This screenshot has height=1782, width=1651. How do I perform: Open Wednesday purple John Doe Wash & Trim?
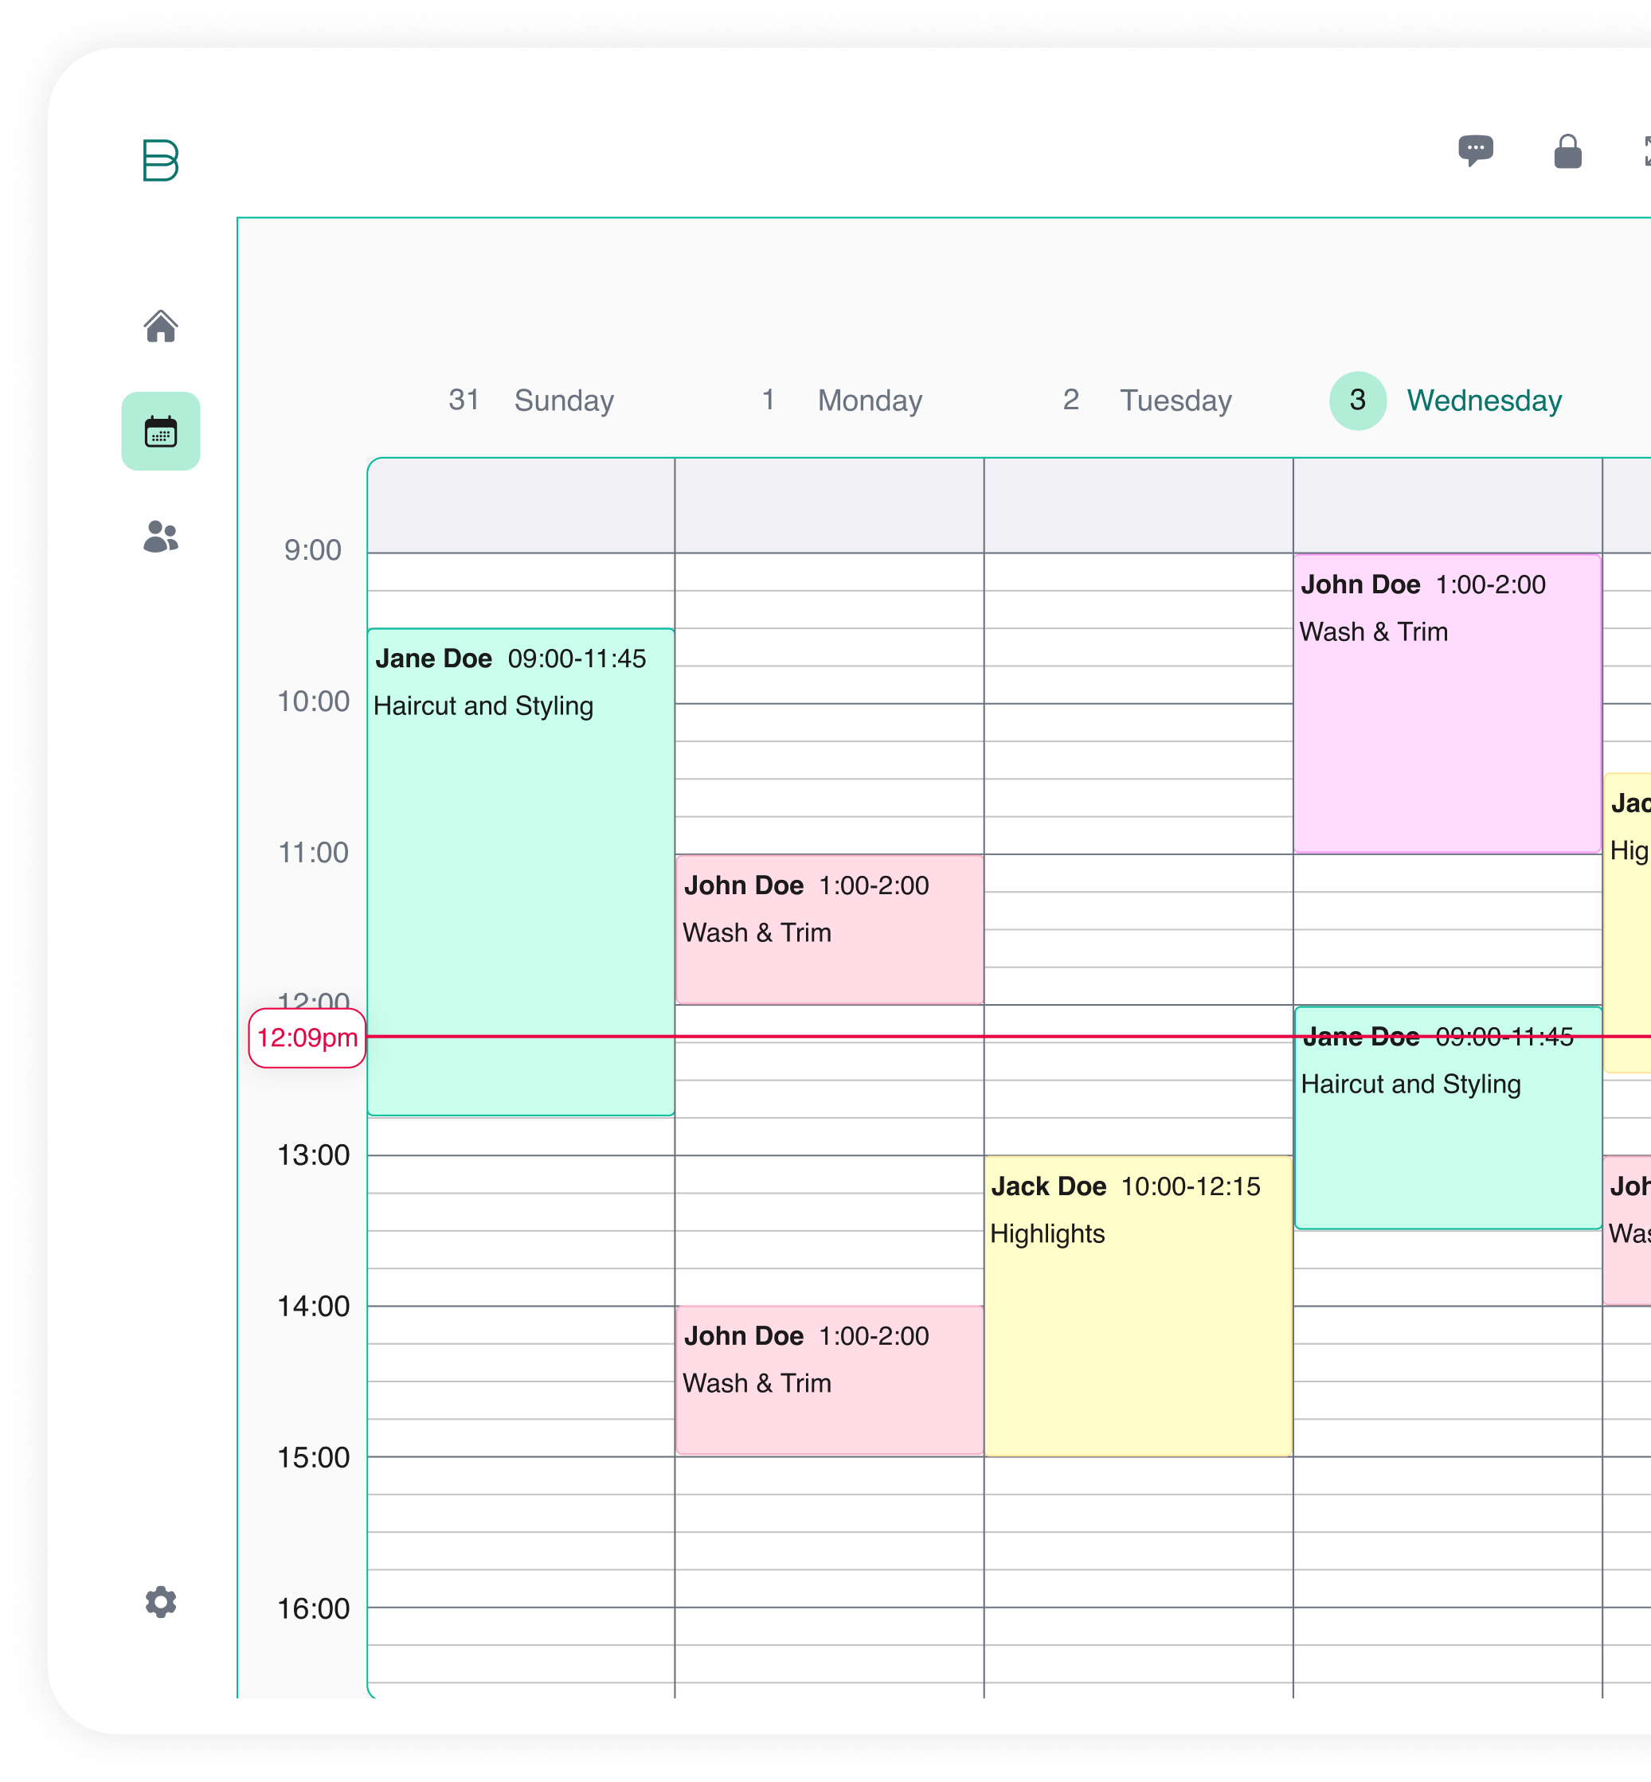pos(1446,703)
